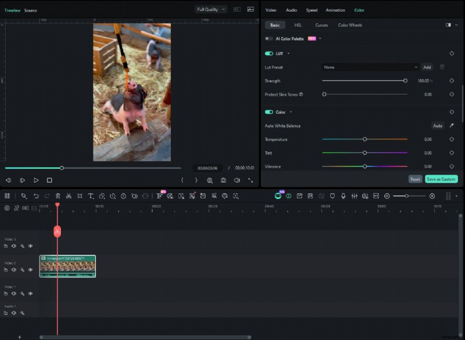Image resolution: width=465 pixels, height=340 pixels.
Task: Delete selected clip using the trash icon
Action: click(x=59, y=196)
